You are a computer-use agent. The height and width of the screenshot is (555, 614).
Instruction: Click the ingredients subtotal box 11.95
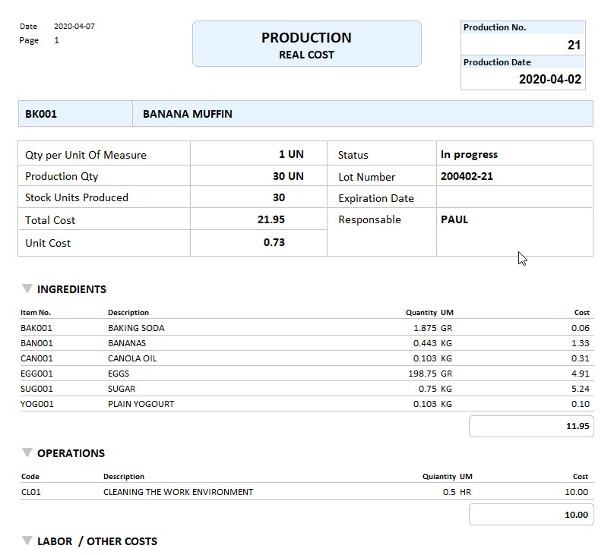pos(531,426)
